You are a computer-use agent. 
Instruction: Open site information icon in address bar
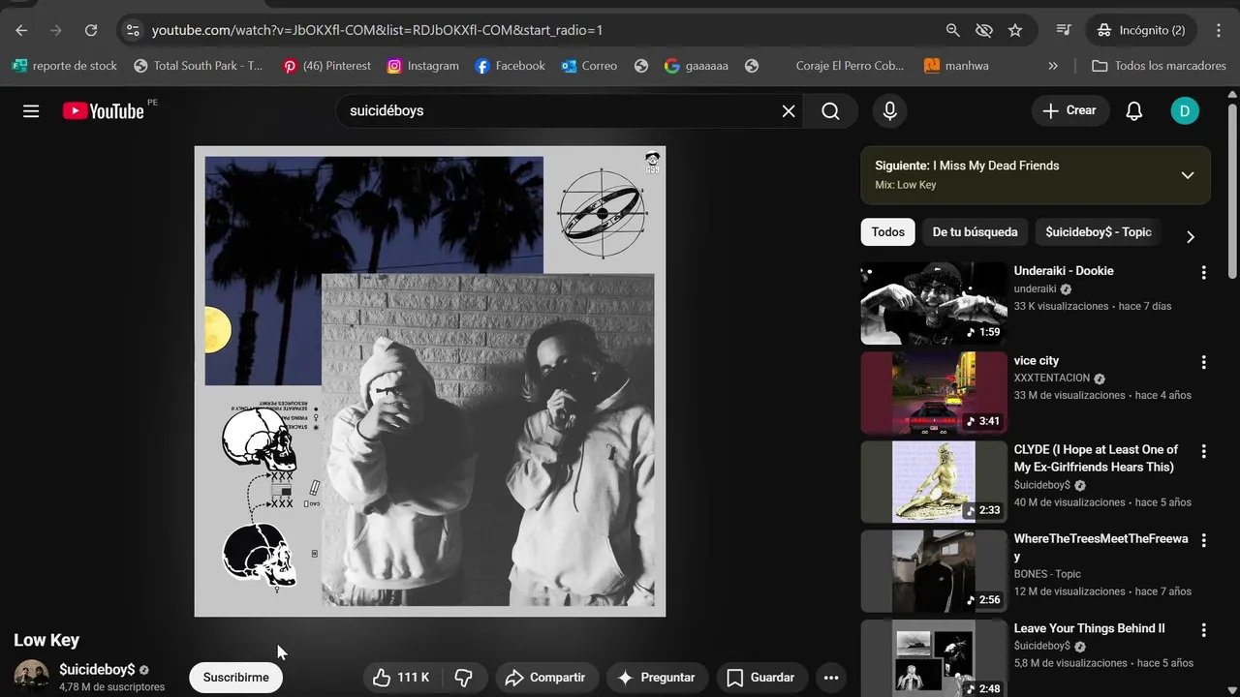tap(134, 30)
